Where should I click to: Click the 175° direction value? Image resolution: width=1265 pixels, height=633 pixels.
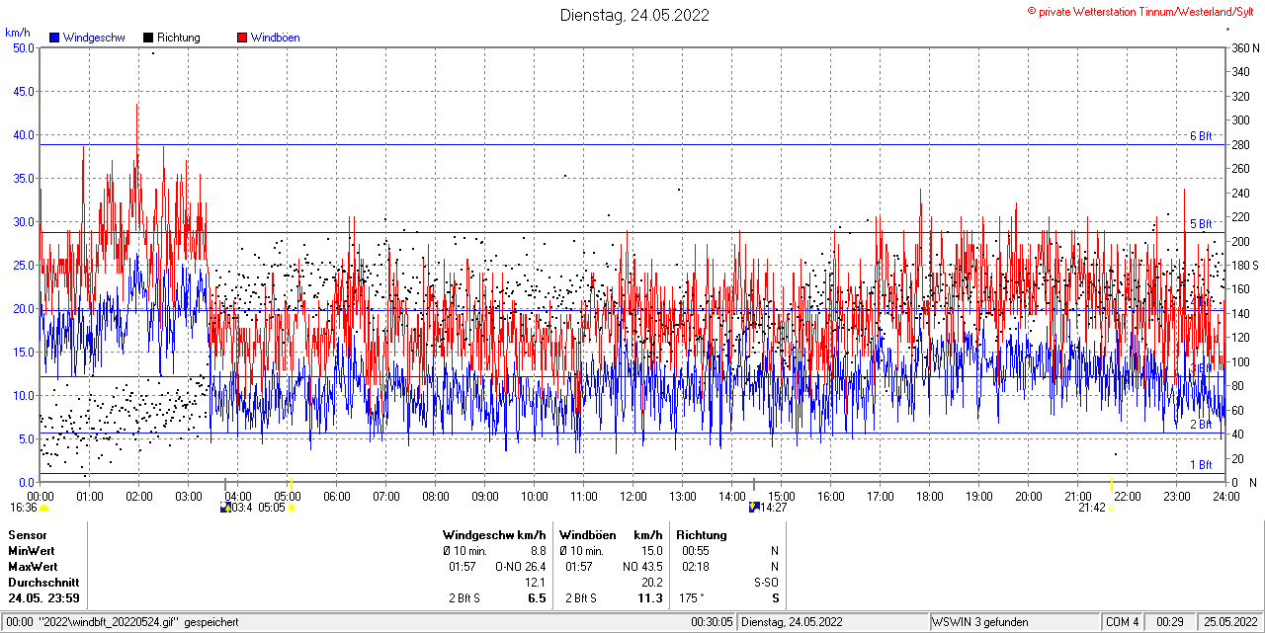(x=690, y=598)
